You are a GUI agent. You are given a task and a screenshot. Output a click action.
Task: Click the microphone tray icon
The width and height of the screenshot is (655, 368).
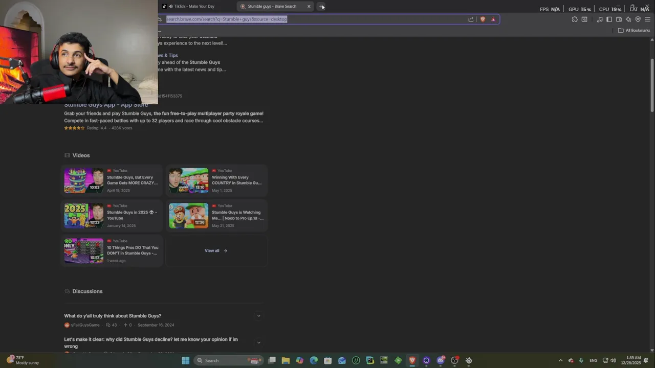[x=581, y=360]
